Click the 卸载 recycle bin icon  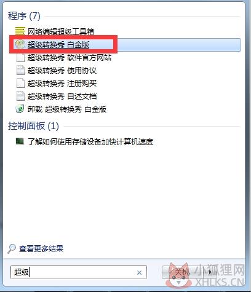20,109
